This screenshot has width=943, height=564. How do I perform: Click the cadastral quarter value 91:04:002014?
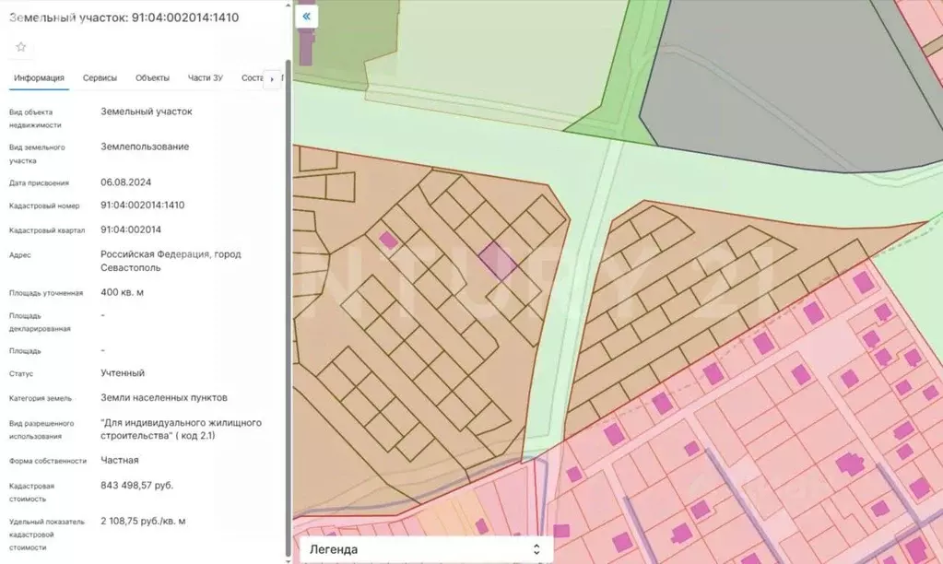(131, 229)
